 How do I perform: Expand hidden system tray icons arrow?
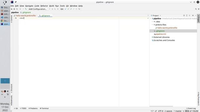[5, 97]
